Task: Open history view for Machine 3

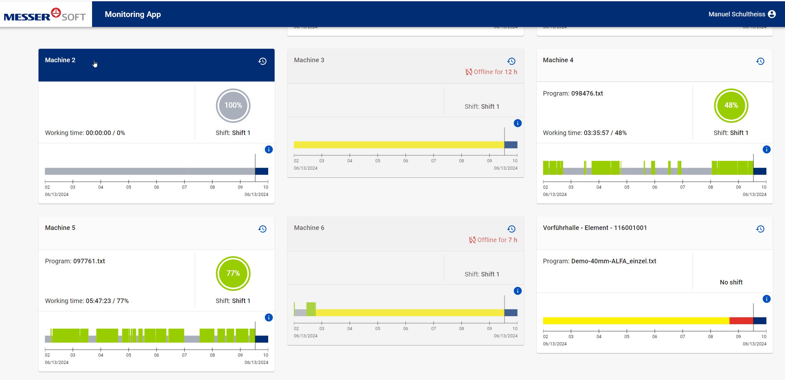Action: pos(511,61)
